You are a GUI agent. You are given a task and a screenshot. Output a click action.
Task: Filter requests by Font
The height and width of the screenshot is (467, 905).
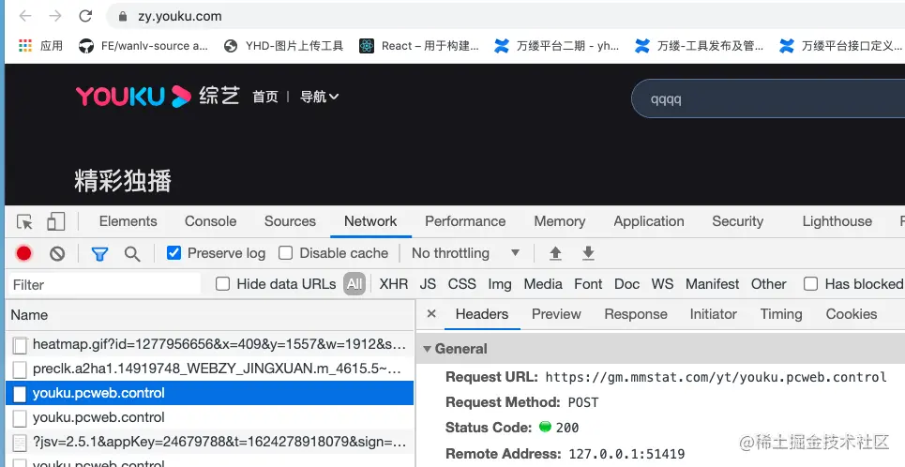588,284
